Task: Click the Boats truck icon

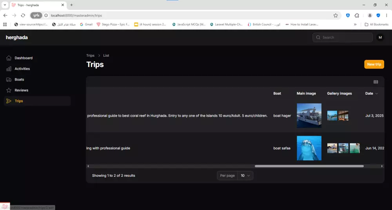Action: [9, 79]
